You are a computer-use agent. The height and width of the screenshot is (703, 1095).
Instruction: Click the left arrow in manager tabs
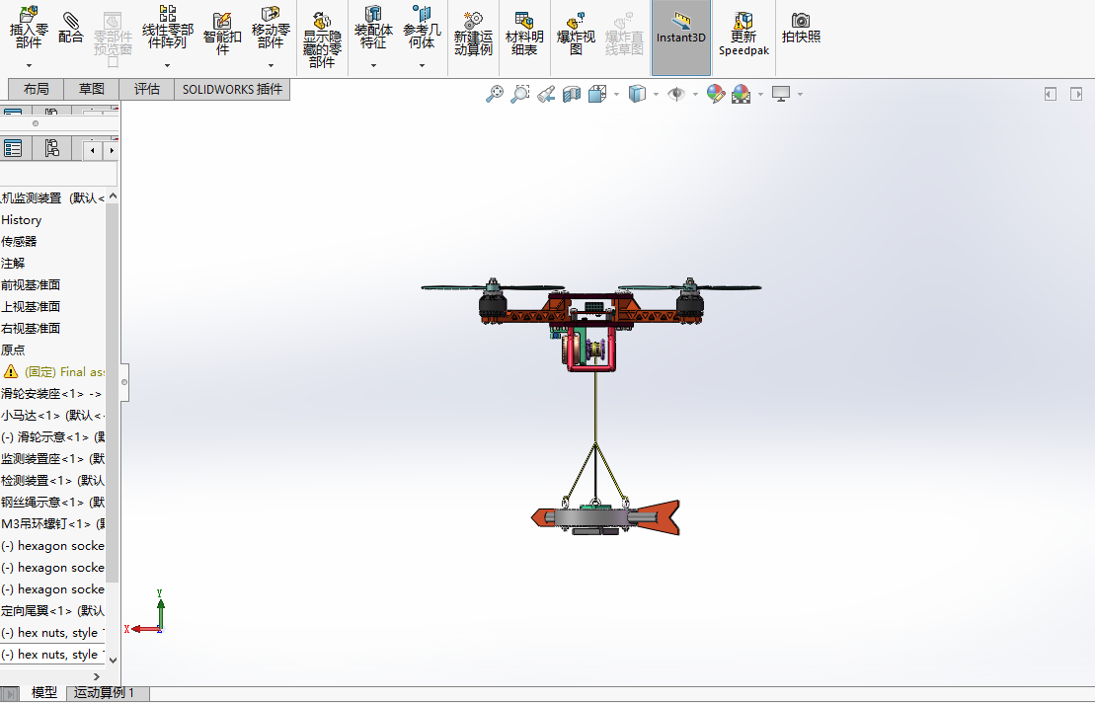(x=92, y=150)
